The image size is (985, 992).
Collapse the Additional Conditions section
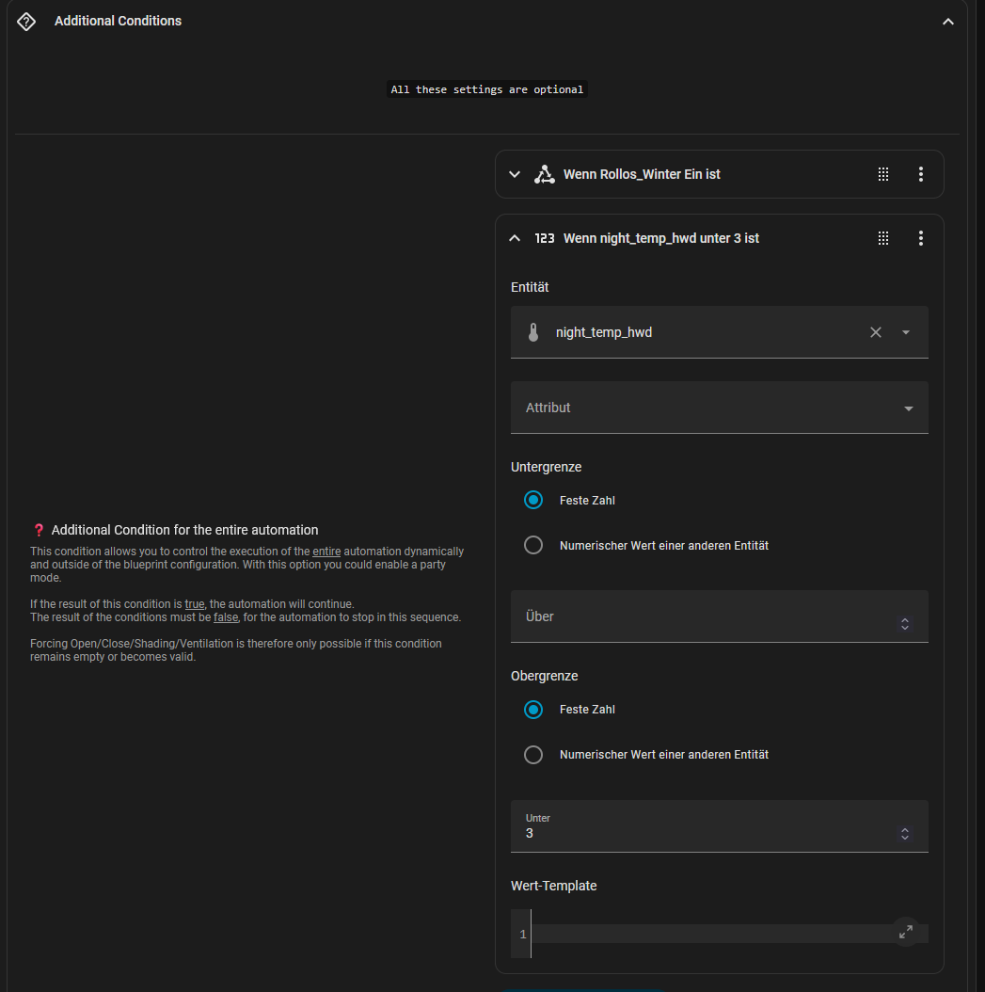point(947,22)
